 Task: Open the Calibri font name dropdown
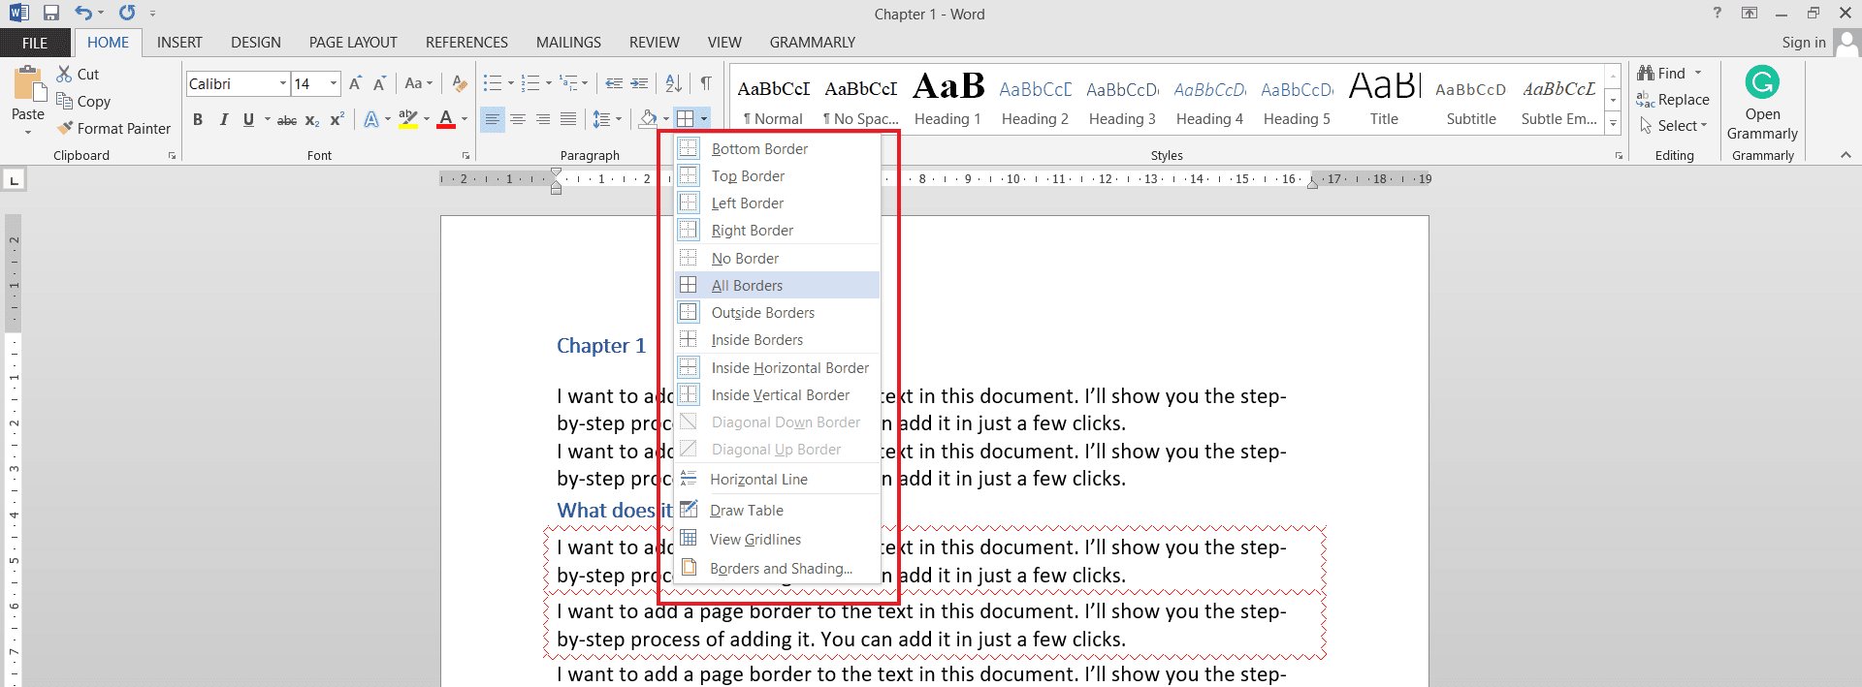(283, 83)
